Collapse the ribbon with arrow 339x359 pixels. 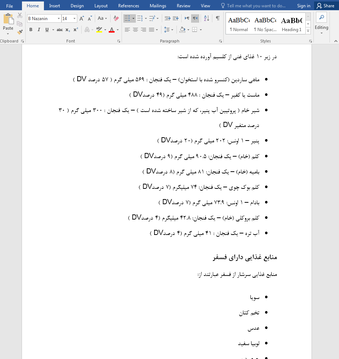[336, 41]
